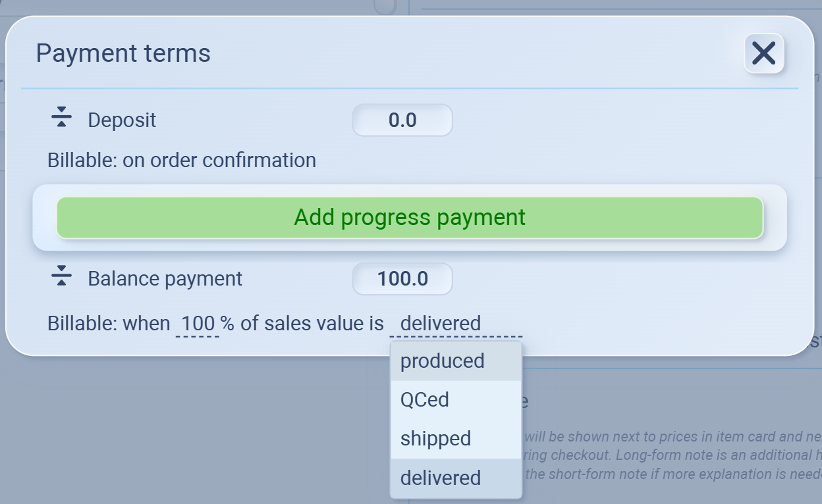
Task: Pick the shipped option in dropdown
Action: pyautogui.click(x=435, y=439)
